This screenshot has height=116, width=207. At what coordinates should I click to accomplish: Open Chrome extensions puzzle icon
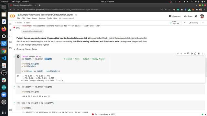coord(197,10)
